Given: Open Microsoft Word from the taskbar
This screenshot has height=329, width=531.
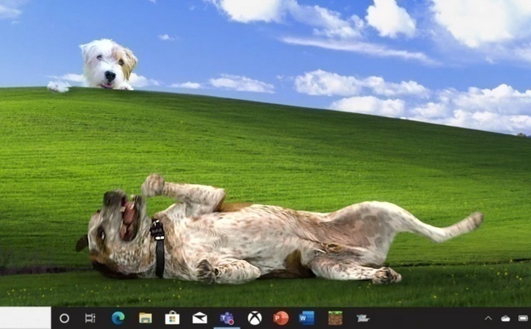Looking at the screenshot, I should click(x=307, y=318).
